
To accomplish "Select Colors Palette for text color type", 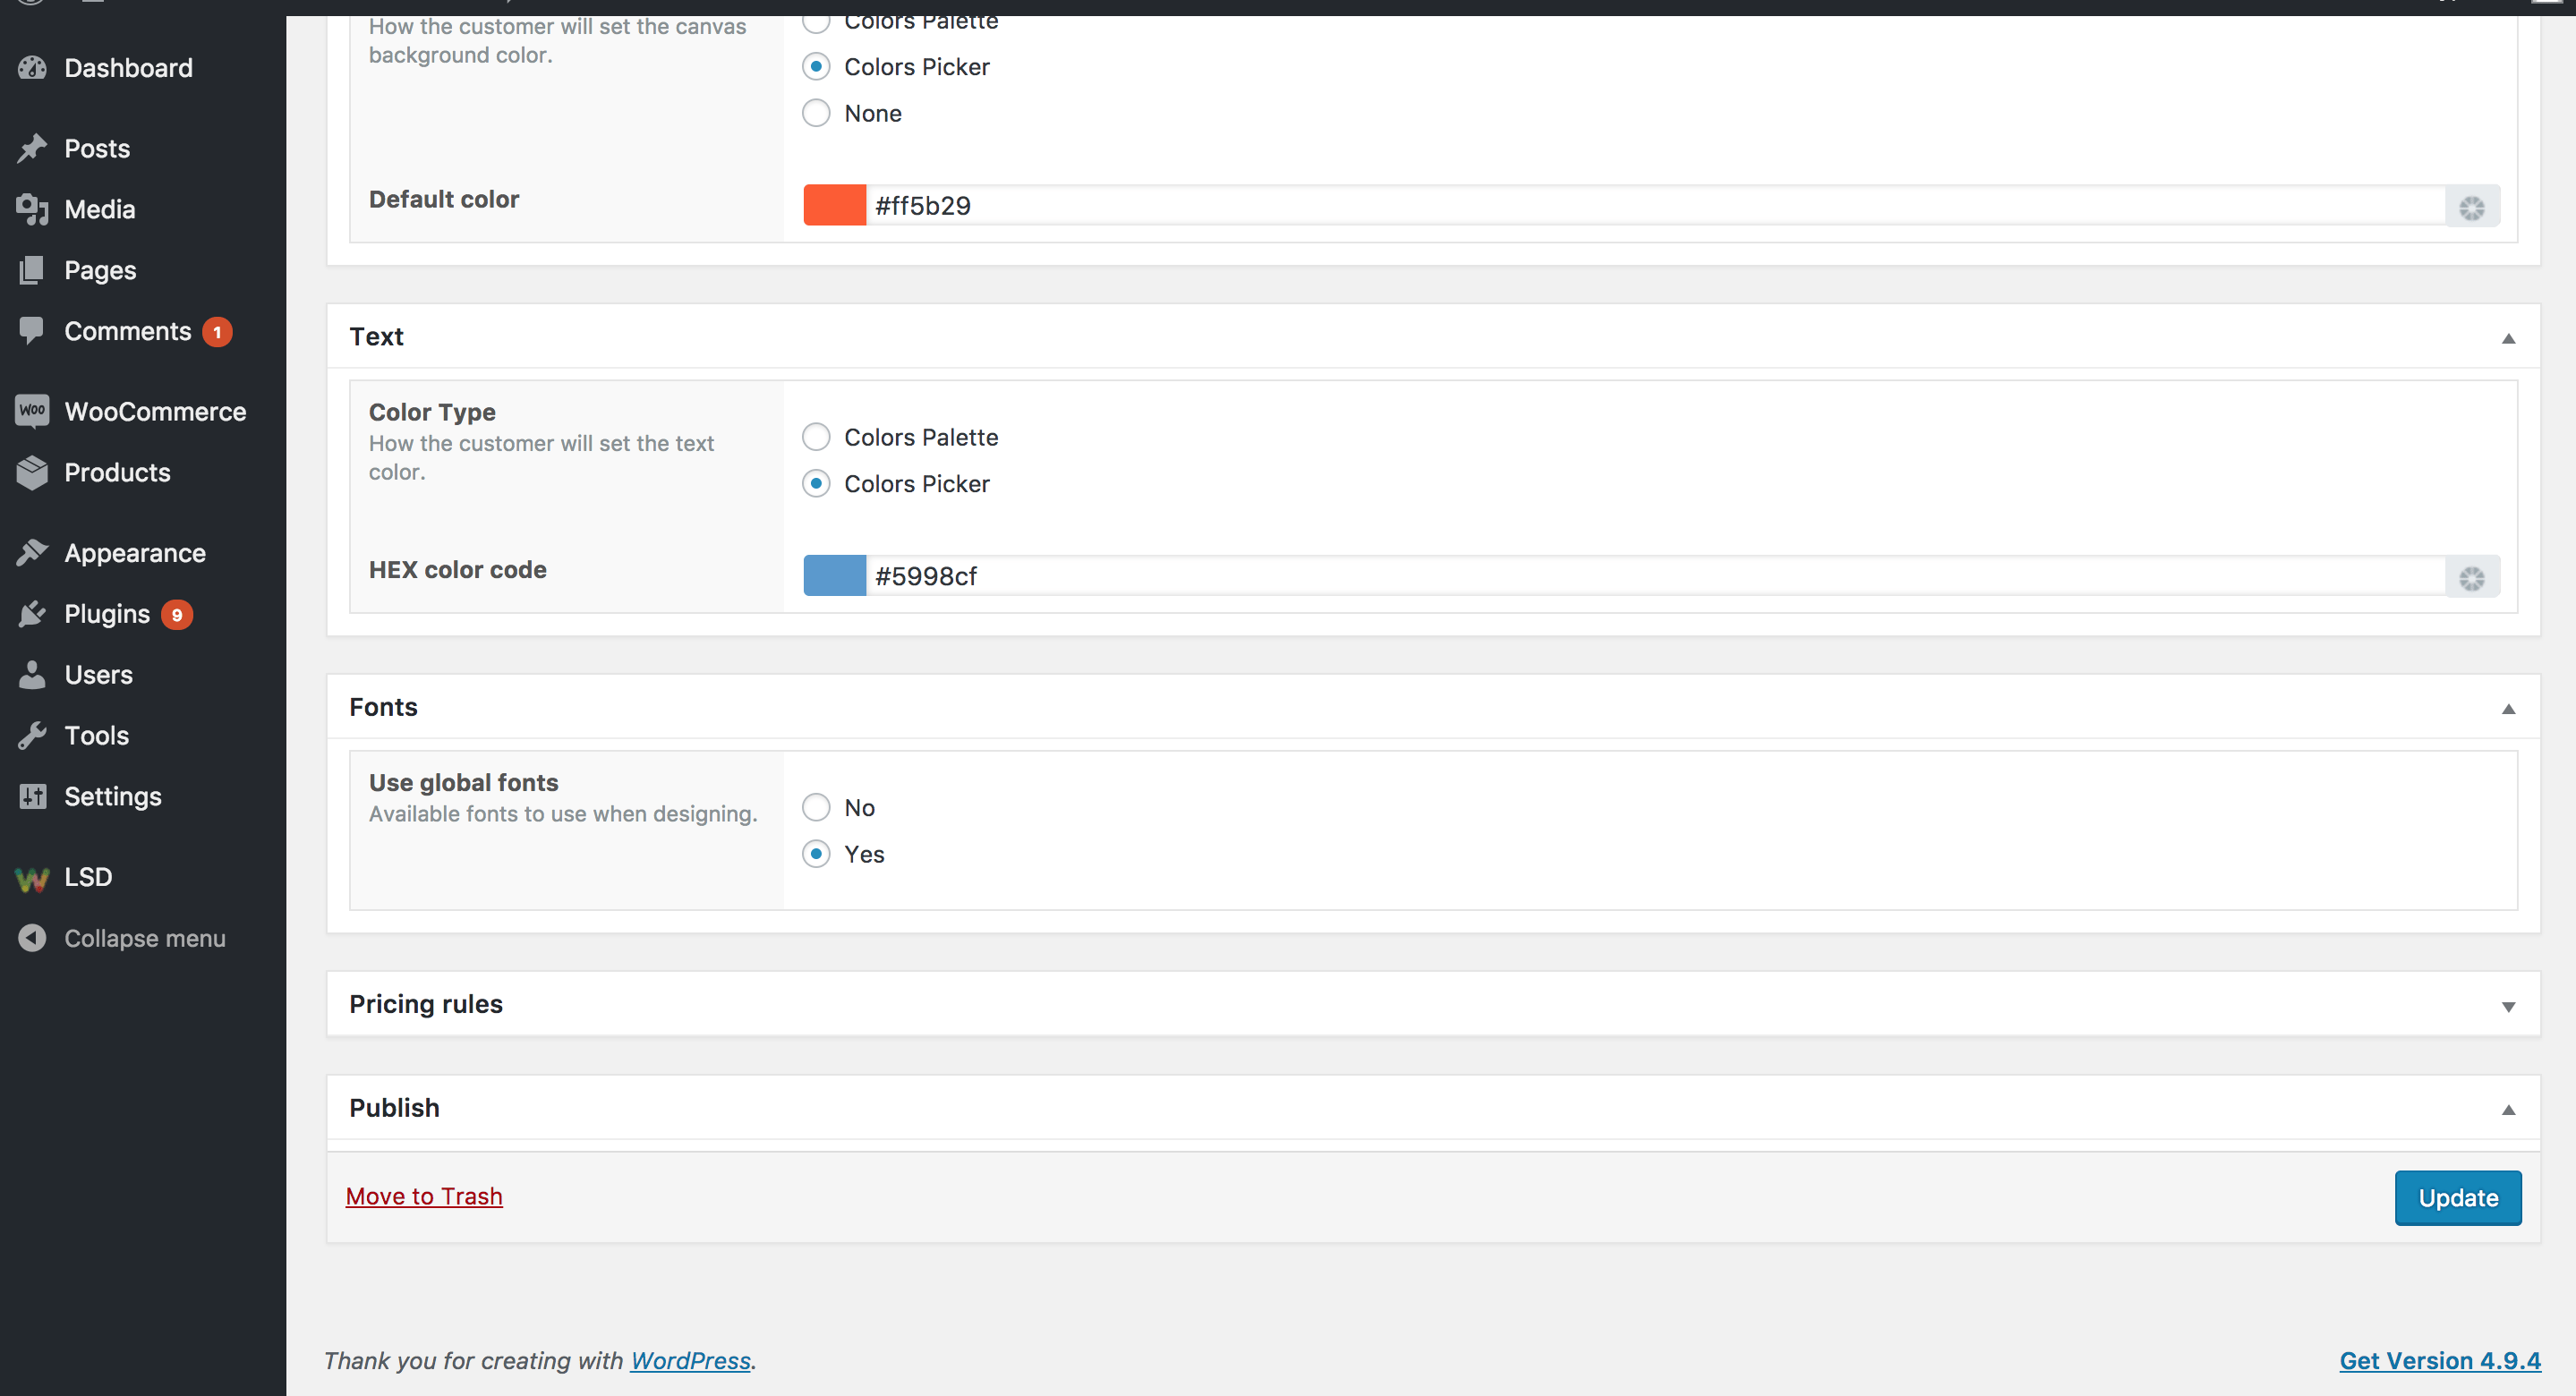I will (x=816, y=437).
